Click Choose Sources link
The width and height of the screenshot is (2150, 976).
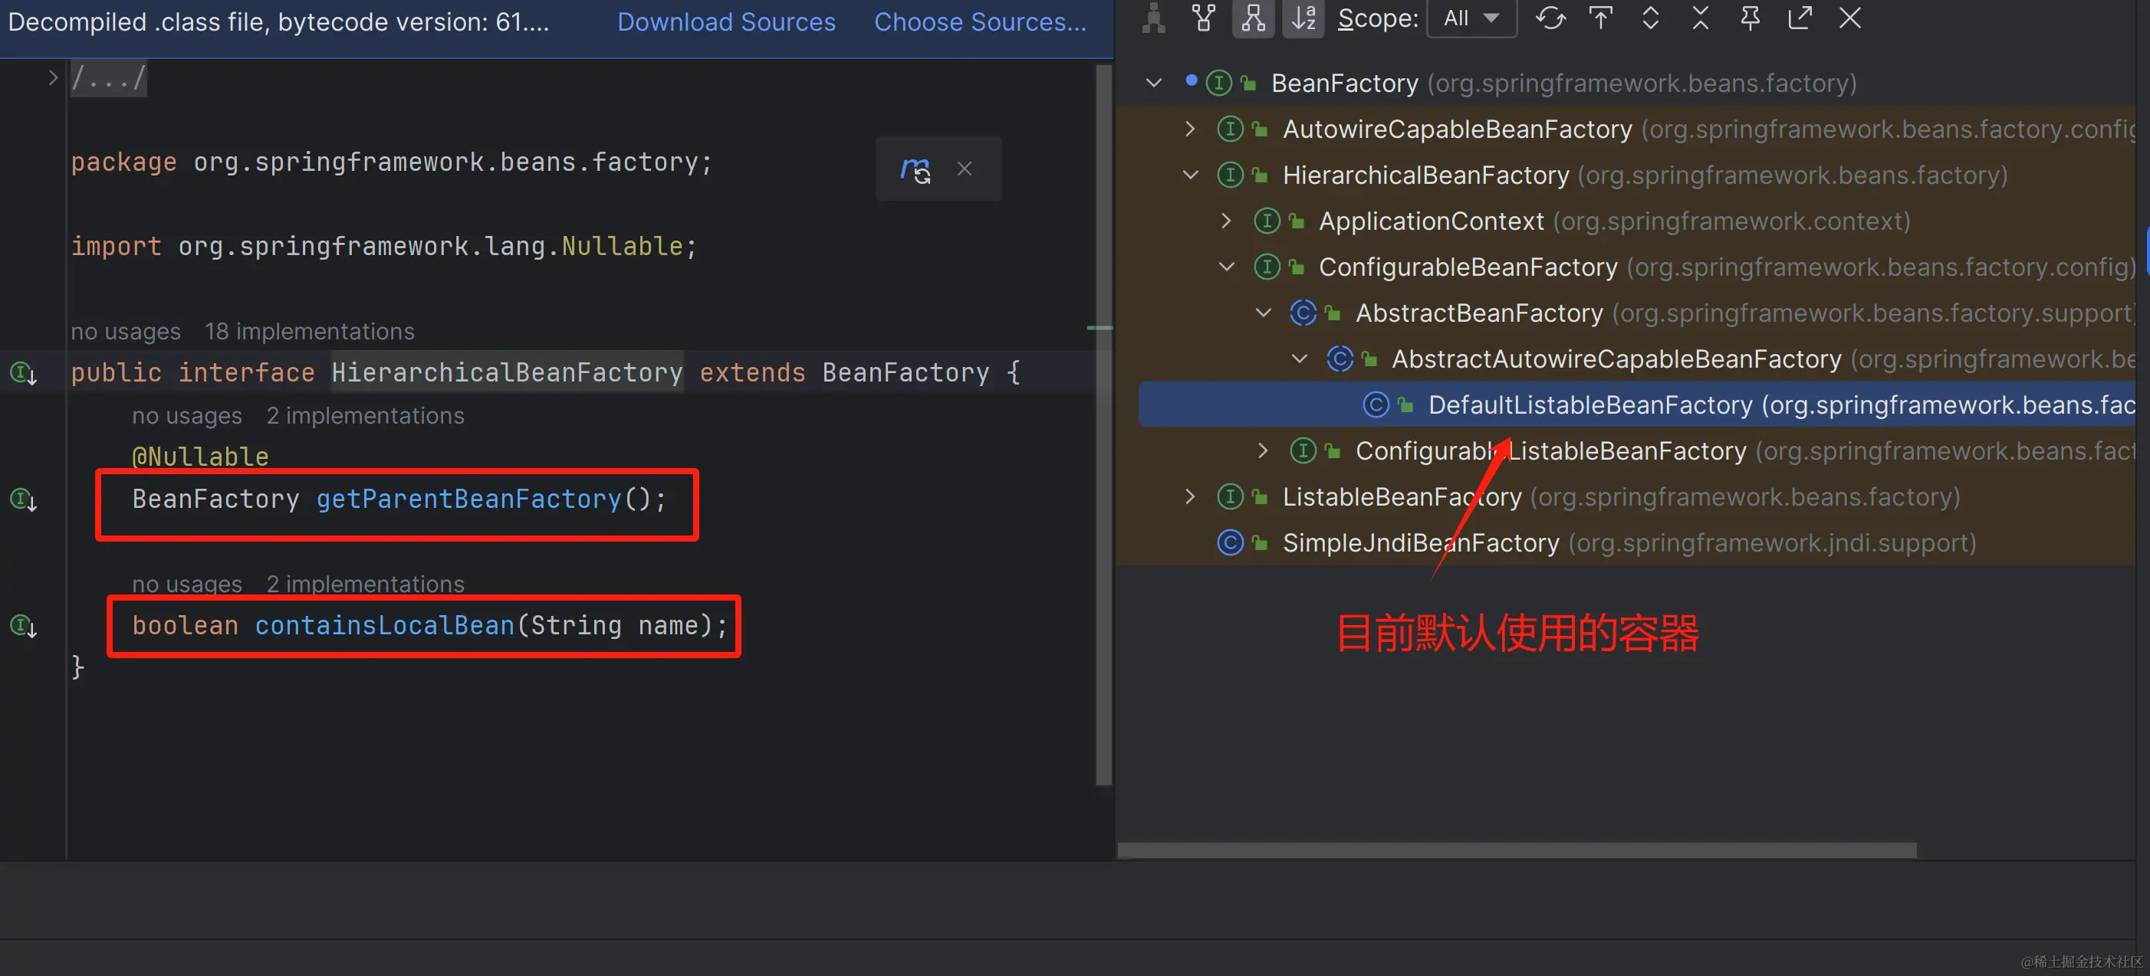[x=980, y=21]
